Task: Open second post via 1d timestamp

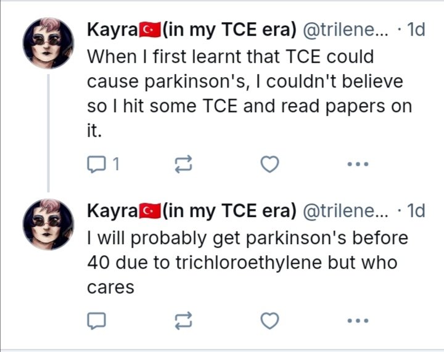Action: 416,210
